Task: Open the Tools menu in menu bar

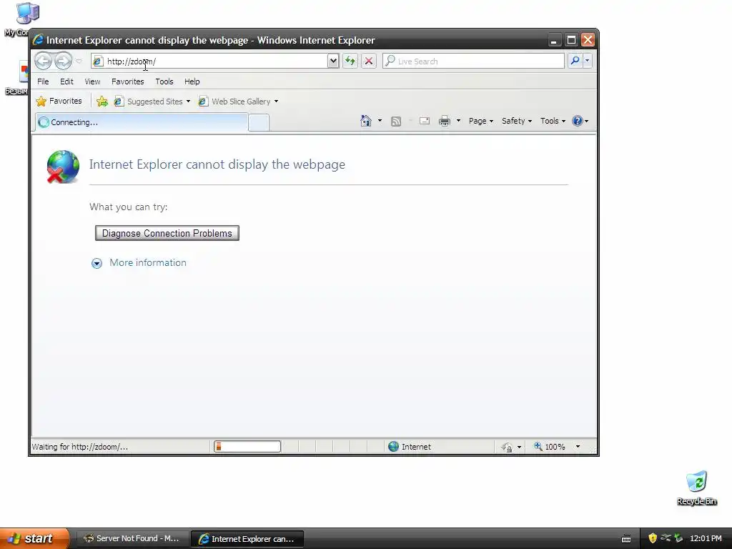Action: click(x=164, y=81)
